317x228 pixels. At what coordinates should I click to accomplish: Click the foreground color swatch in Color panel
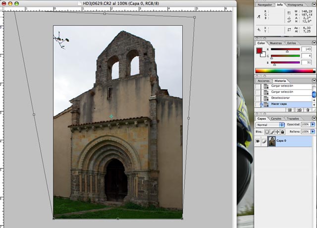coord(259,50)
